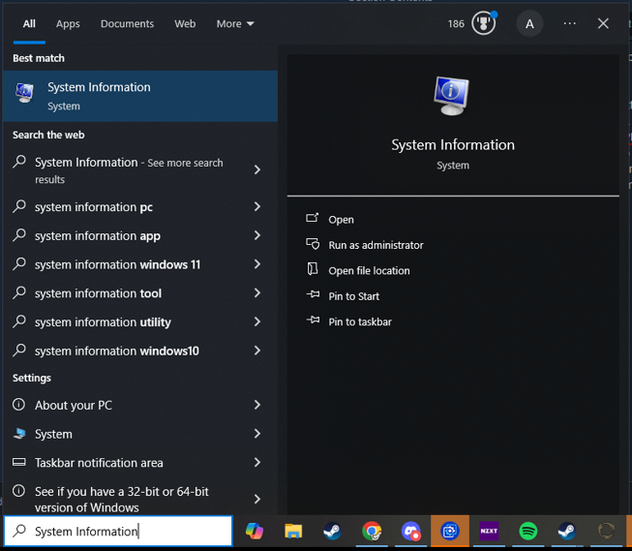
Task: Open the System Information best match result
Action: [140, 96]
